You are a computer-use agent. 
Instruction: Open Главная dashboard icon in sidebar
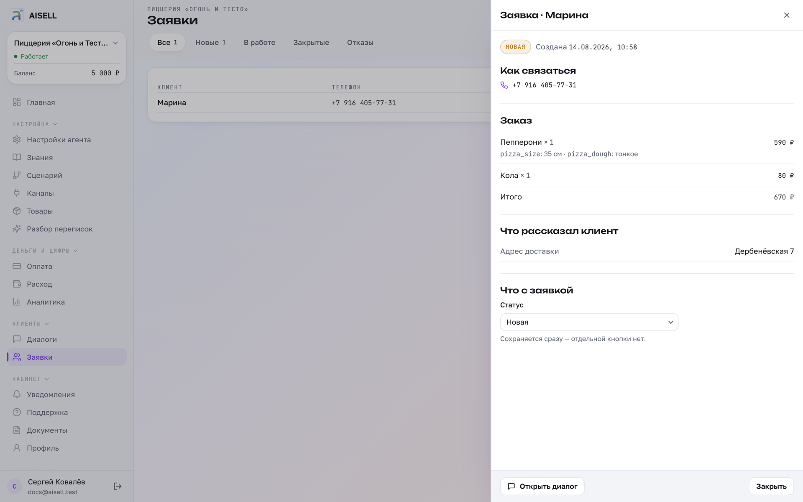tap(17, 102)
